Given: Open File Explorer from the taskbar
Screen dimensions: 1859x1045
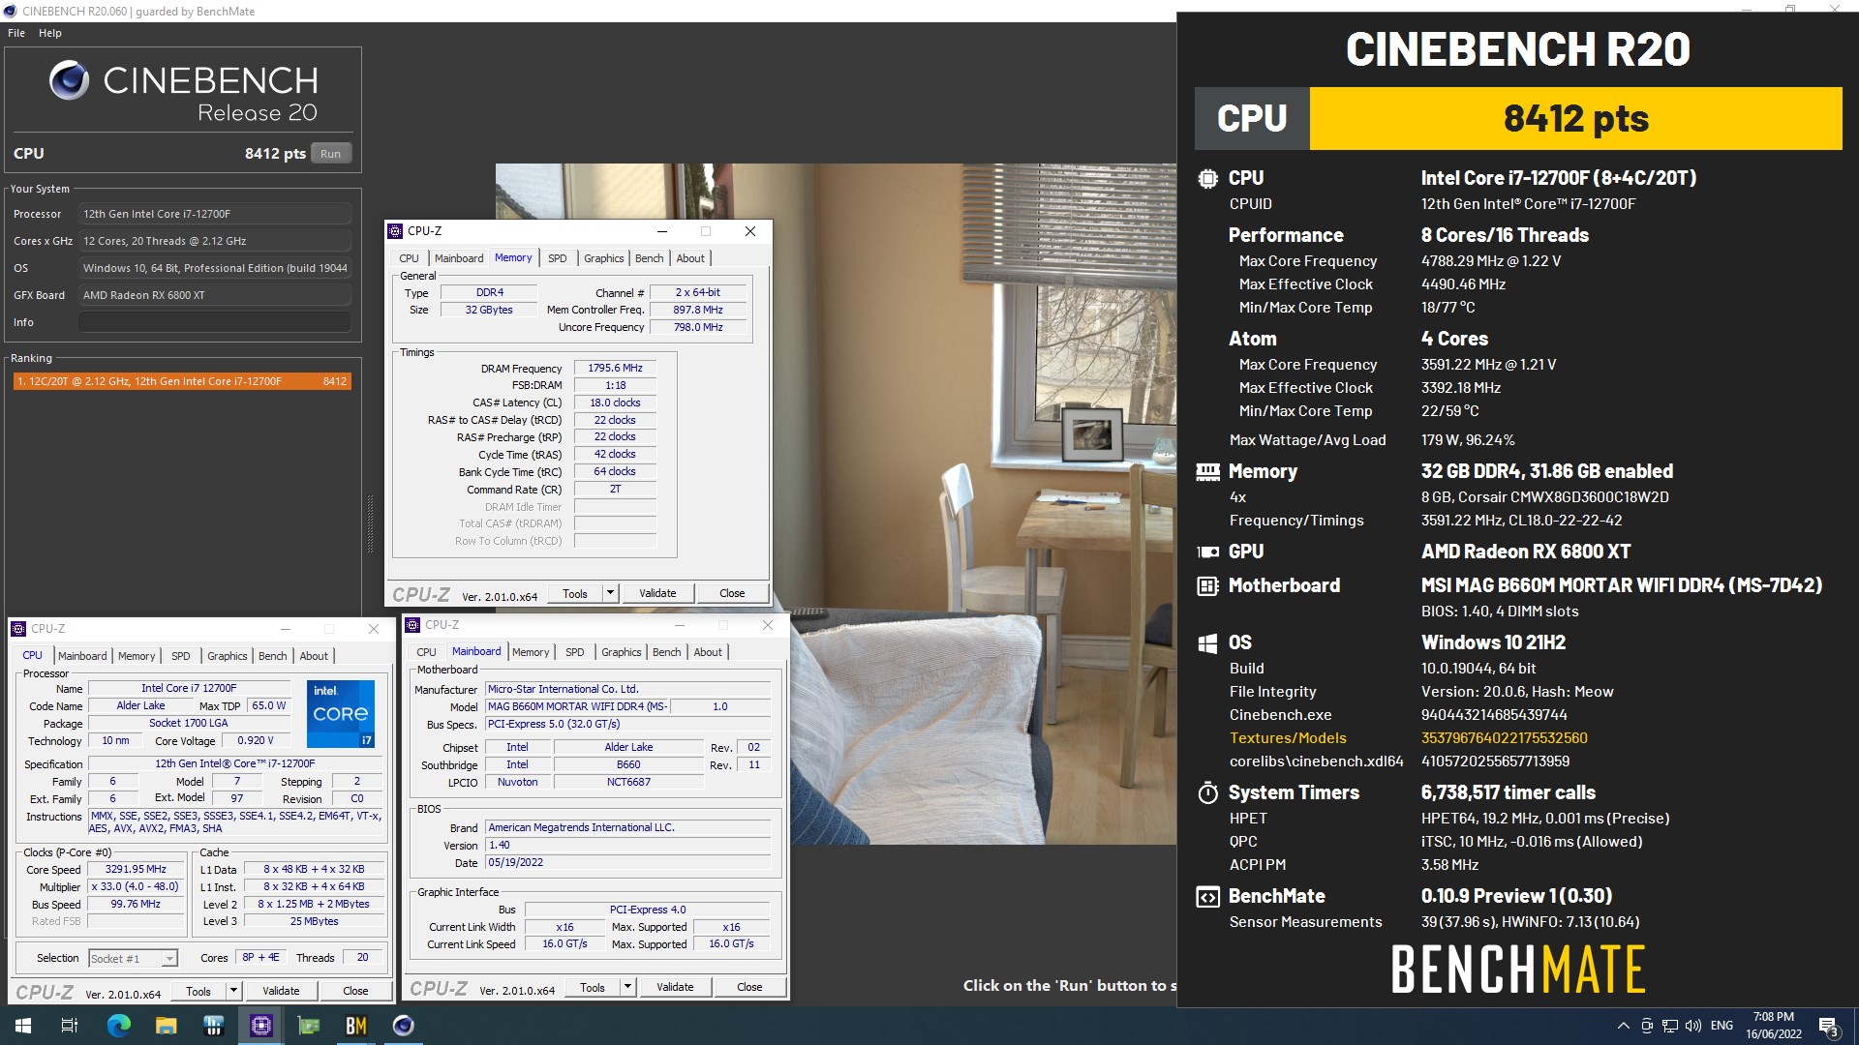Looking at the screenshot, I should coord(166,1026).
